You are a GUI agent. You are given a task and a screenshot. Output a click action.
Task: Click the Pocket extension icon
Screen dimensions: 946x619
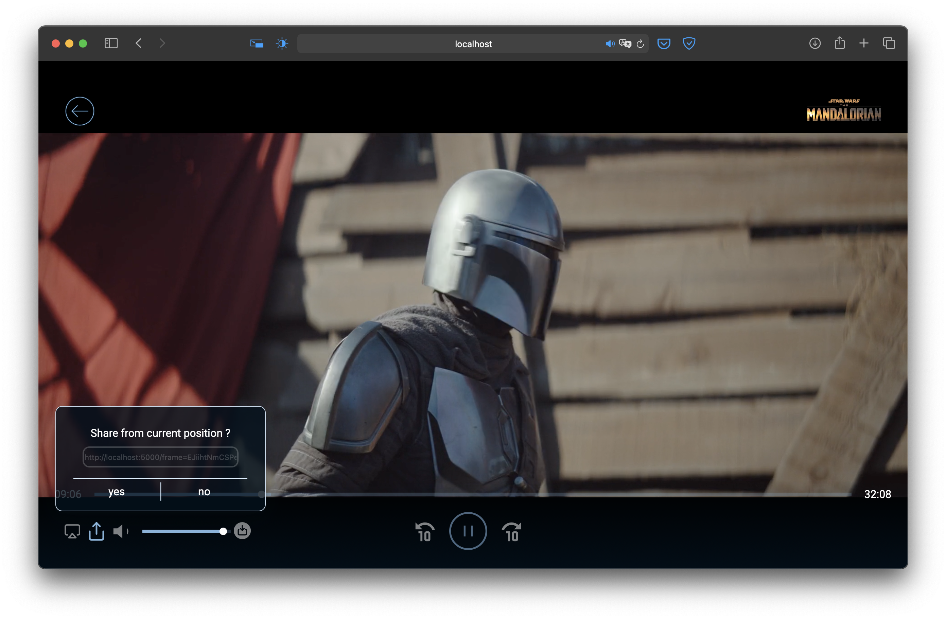coord(664,43)
